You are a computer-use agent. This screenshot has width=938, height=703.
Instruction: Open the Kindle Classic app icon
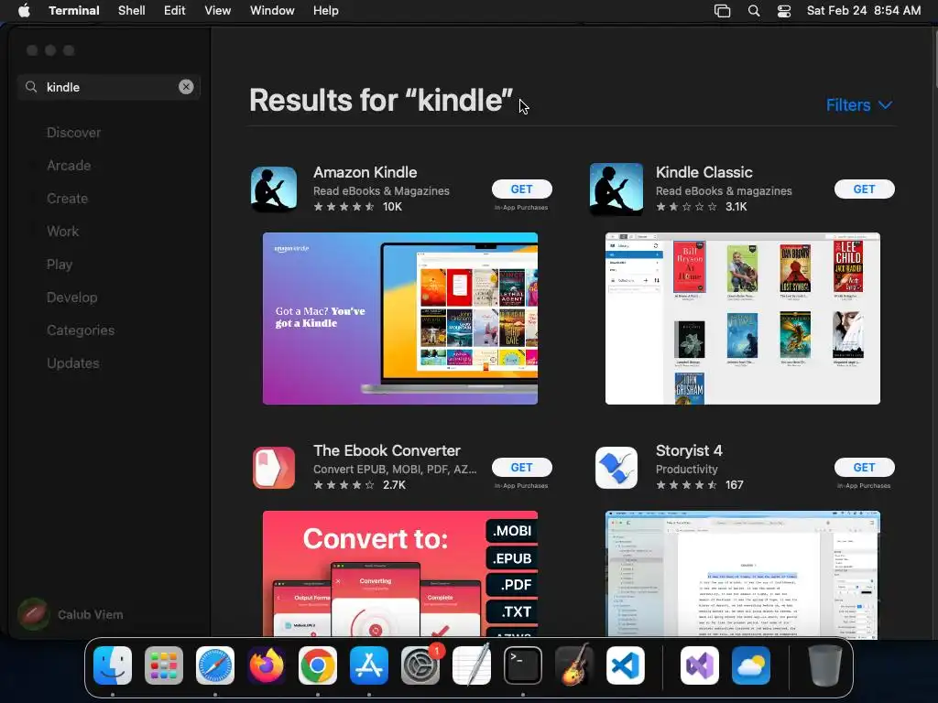tap(616, 189)
